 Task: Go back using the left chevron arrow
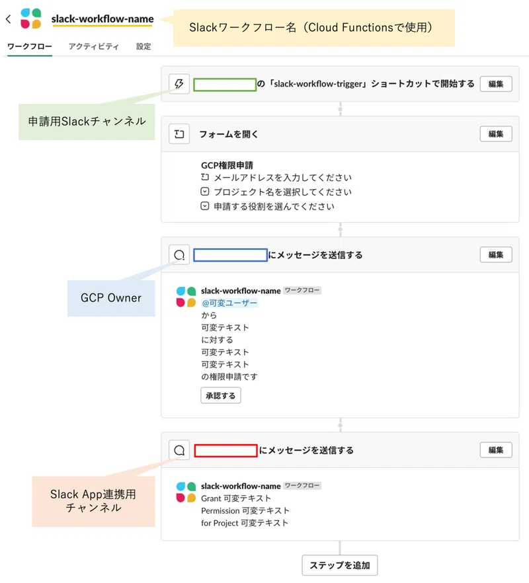(x=8, y=19)
